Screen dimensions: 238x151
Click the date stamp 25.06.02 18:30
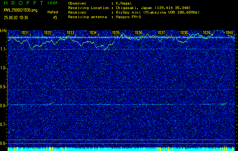pyautogui.click(x=16, y=18)
